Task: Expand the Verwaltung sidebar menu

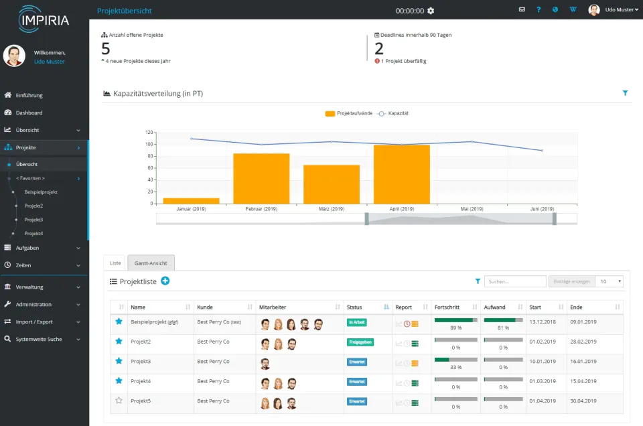Action: (44, 287)
